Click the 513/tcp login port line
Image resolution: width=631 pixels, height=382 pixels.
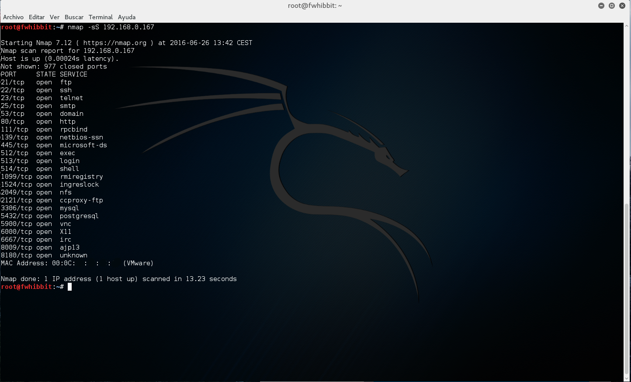pyautogui.click(x=40, y=161)
